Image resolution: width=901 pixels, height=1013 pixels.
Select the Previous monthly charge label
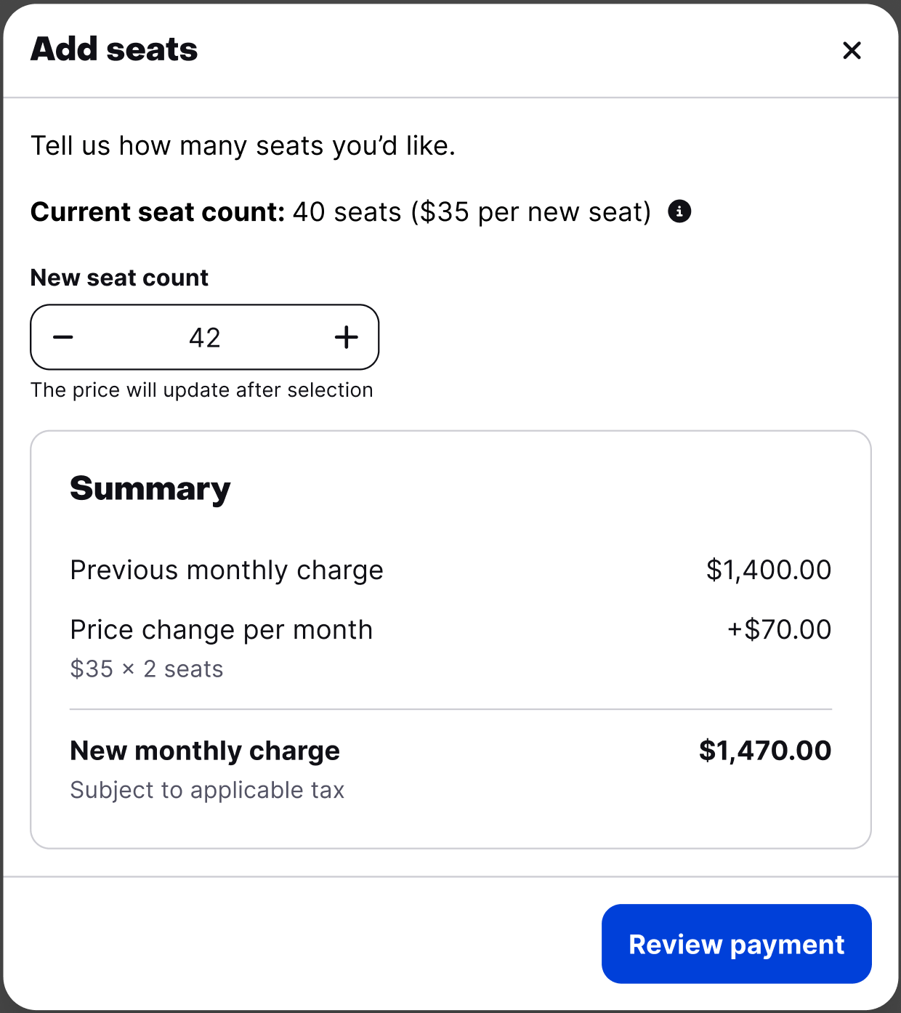226,570
